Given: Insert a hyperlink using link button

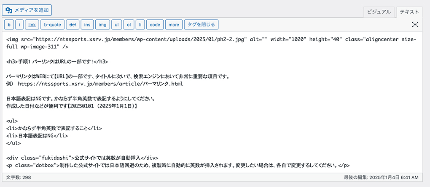Looking at the screenshot, I should pyautogui.click(x=32, y=25).
